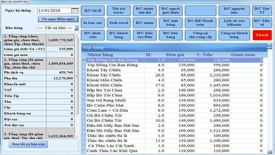Open the calendar picker for system date
Image resolution: width=275 pixels, height=155 pixels.
pyautogui.click(x=75, y=11)
